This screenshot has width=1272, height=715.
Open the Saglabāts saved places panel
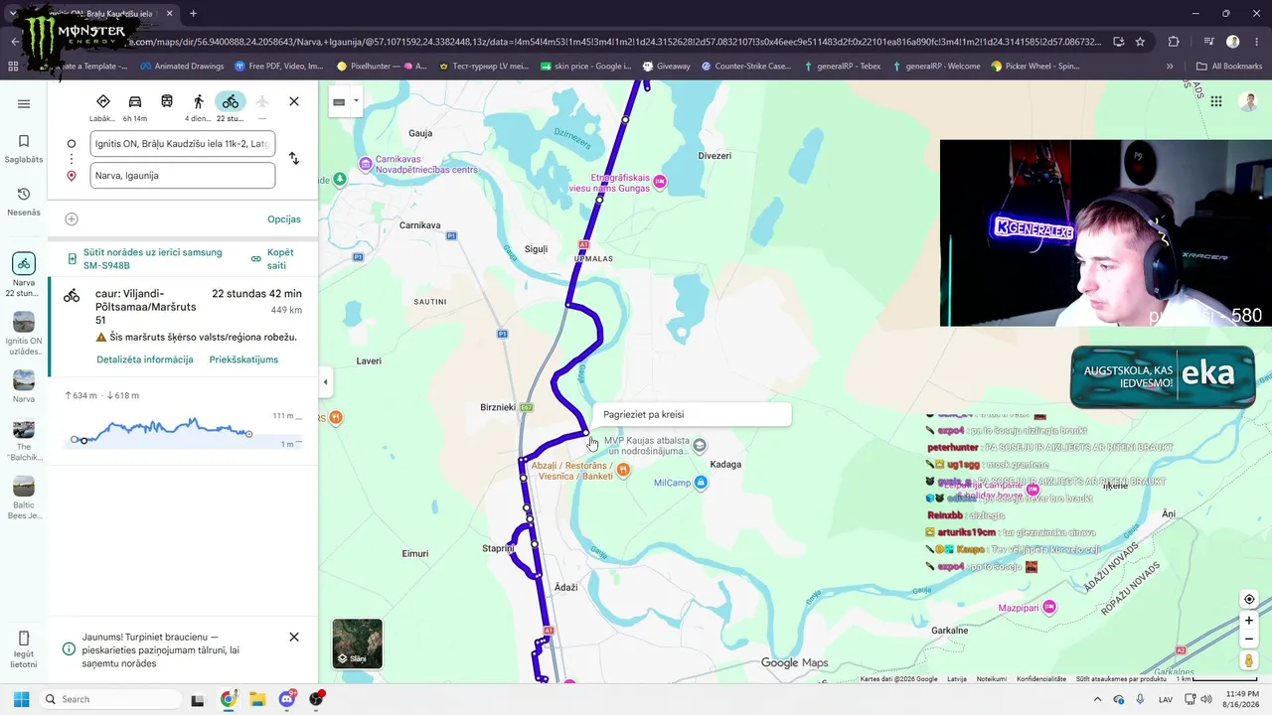tap(24, 149)
